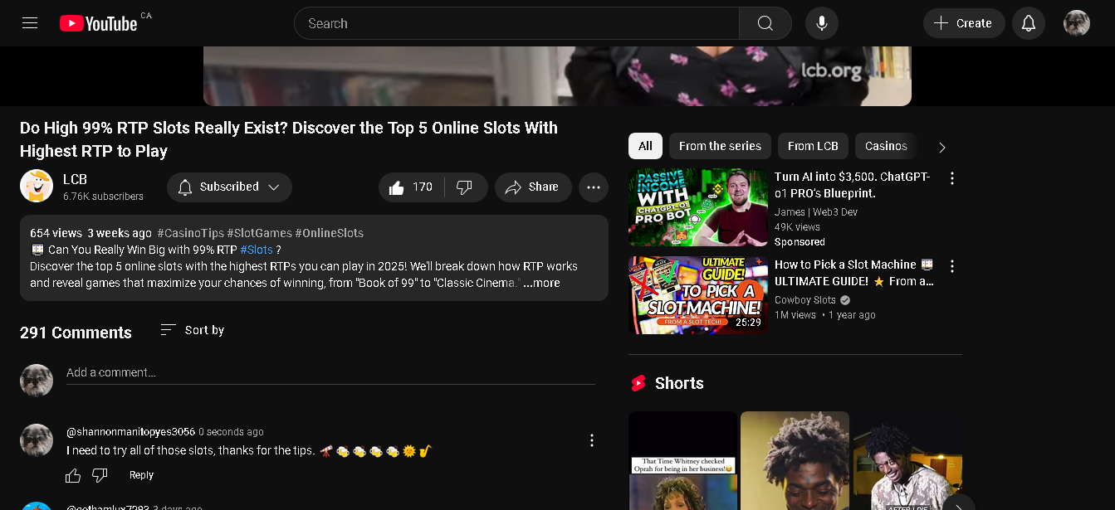Click the video player area
Viewport: 1115px width, 510px height.
click(x=557, y=75)
